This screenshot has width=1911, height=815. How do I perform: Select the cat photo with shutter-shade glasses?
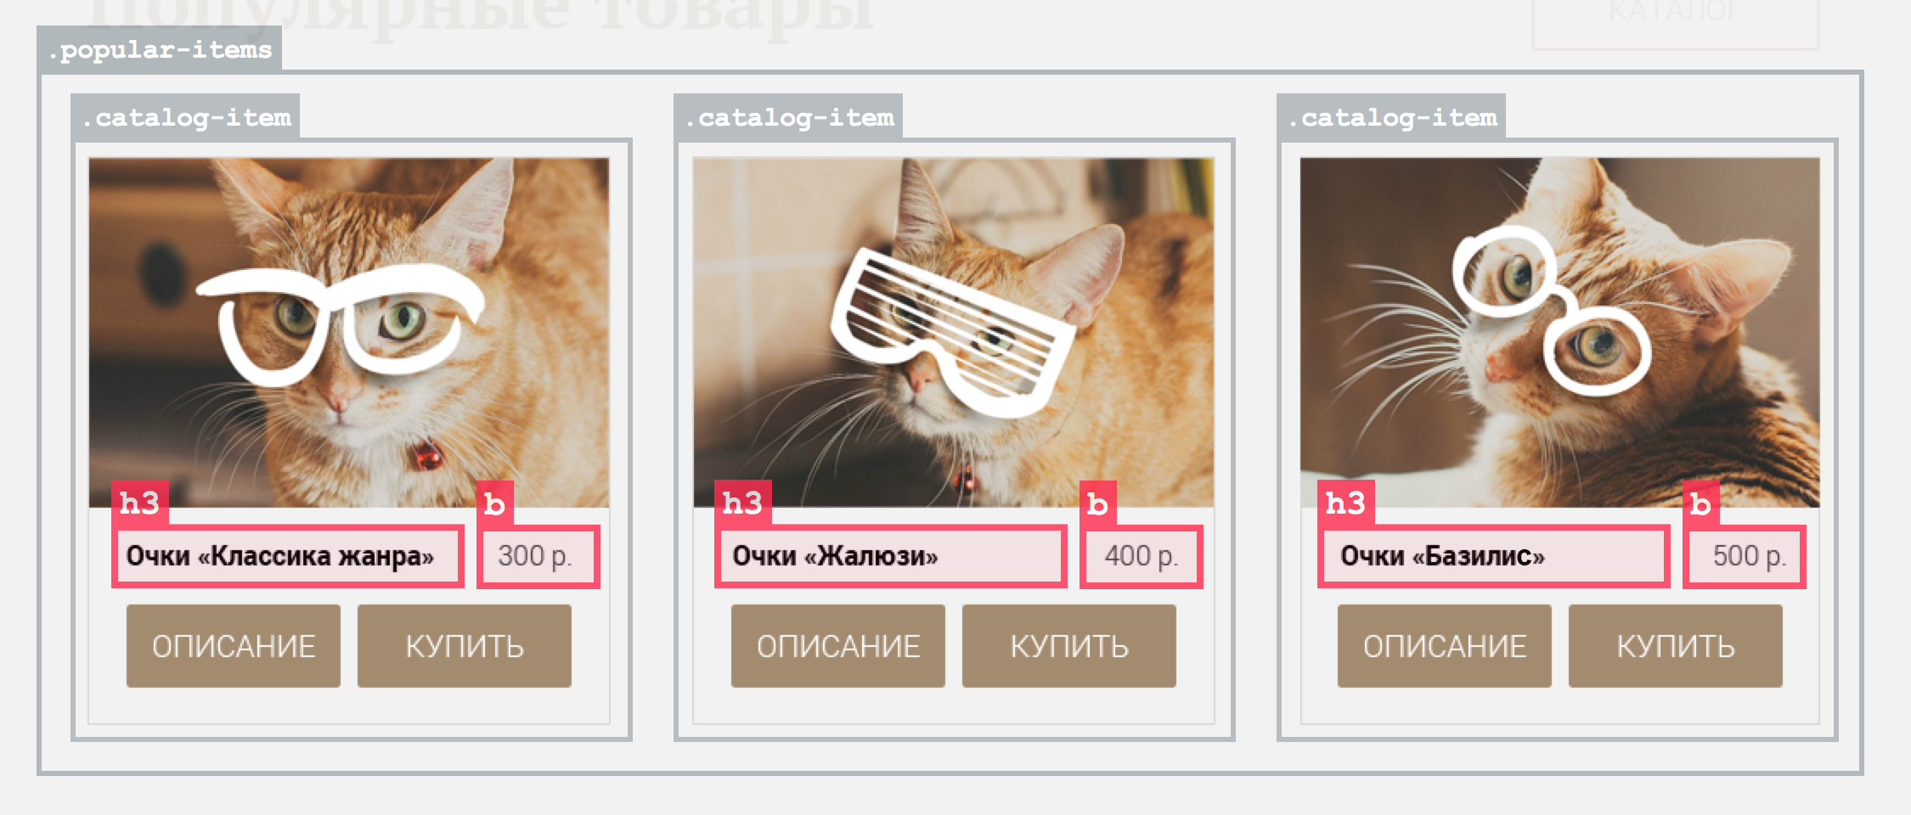click(x=954, y=332)
